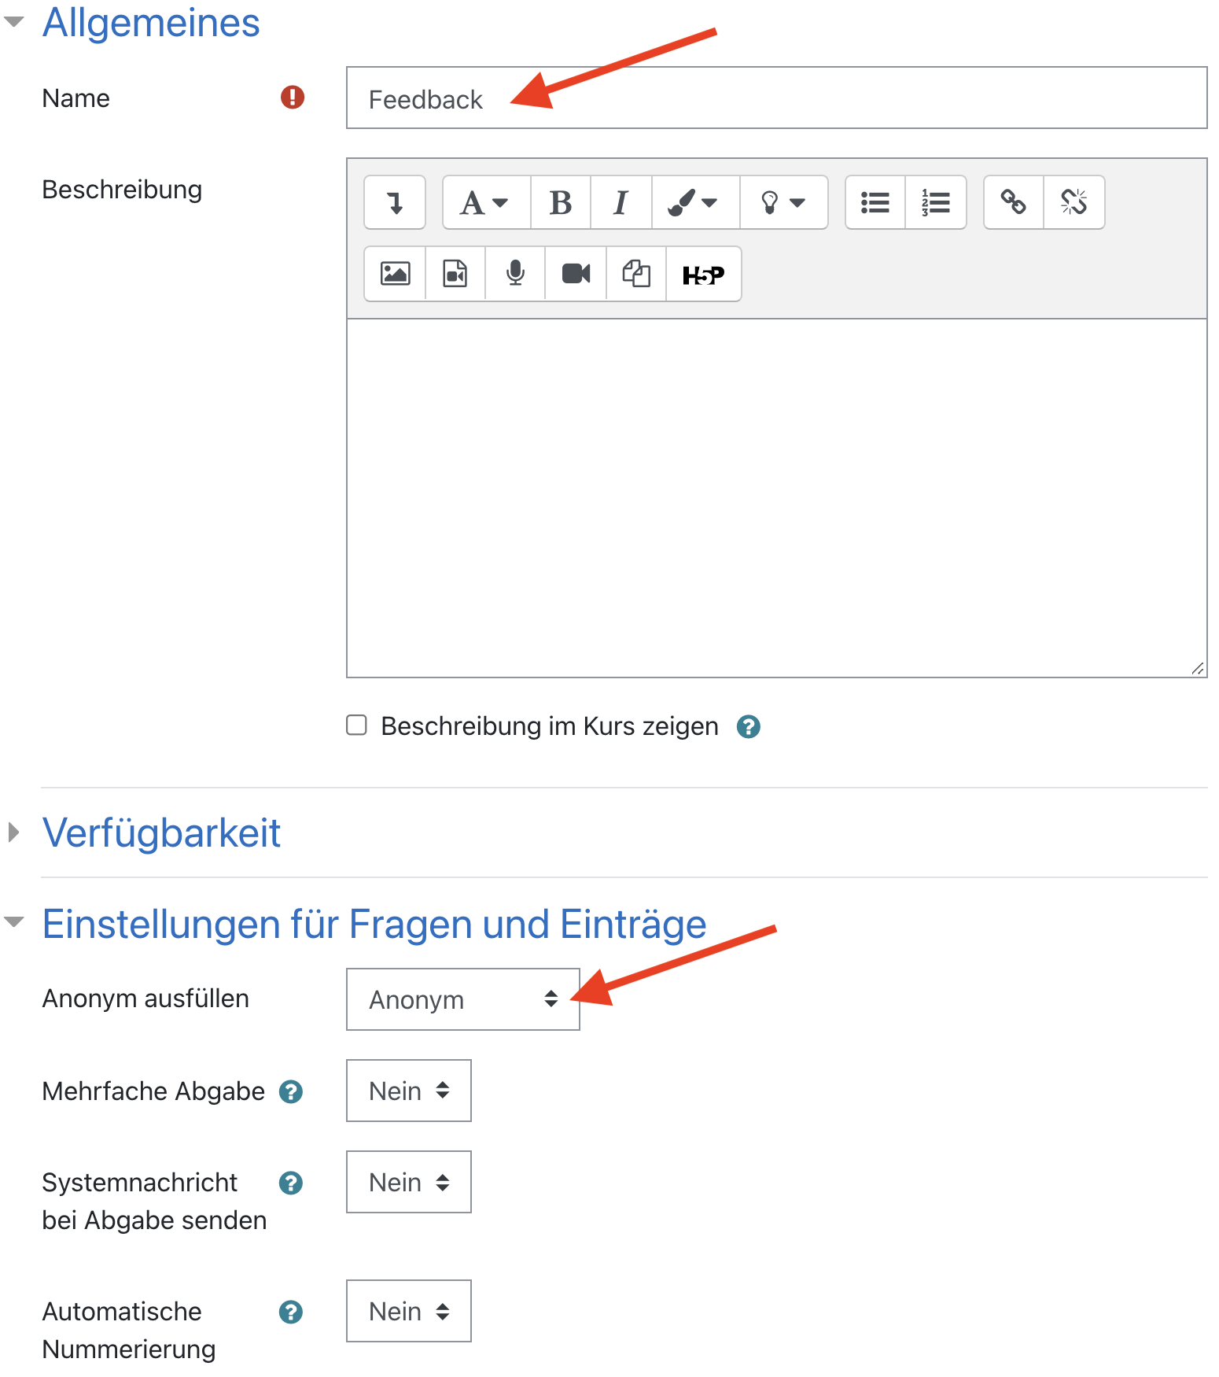Open the 'Automatische Nummerierung' dropdown

[x=408, y=1311]
